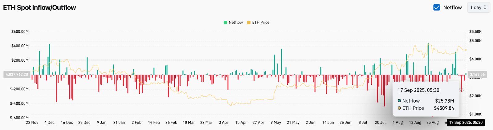Select the 9 May x-axis date label
The height and width of the screenshot is (130, 493).
pos(276,123)
